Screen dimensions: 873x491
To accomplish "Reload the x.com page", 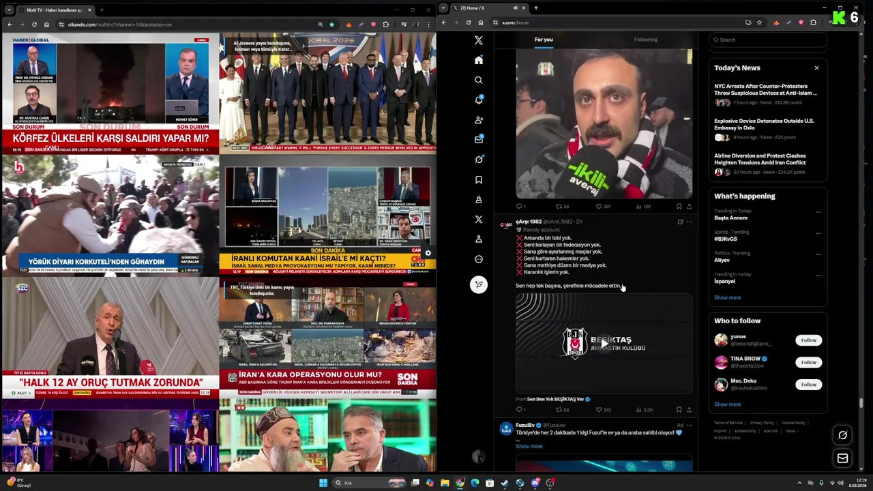I will (468, 23).
